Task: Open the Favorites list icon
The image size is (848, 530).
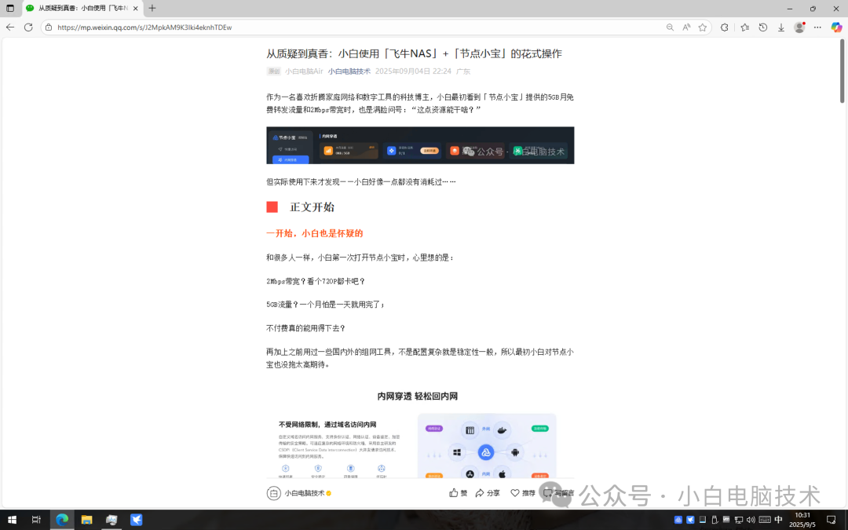Action: (744, 27)
